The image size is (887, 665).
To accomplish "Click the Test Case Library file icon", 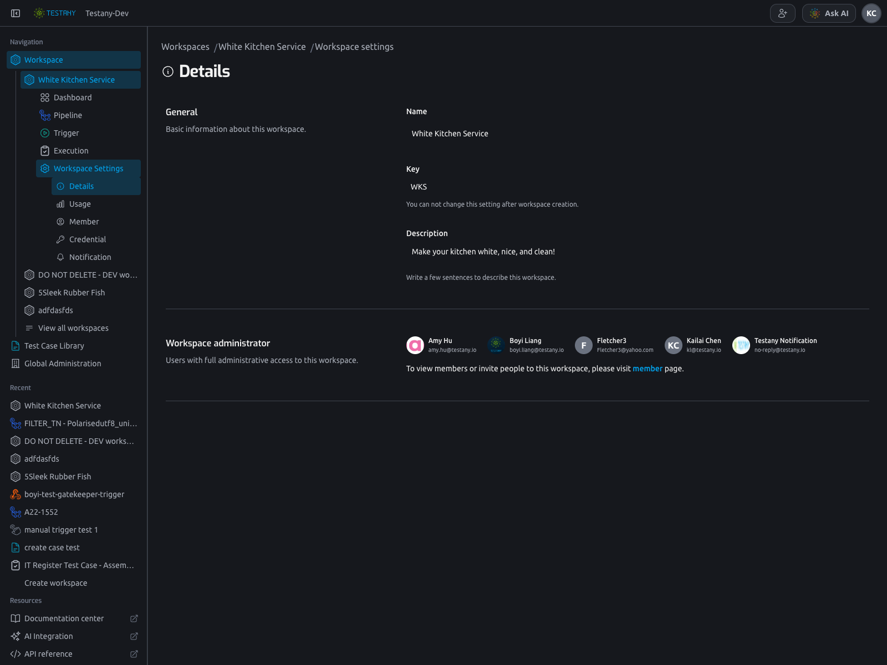I will [16, 346].
